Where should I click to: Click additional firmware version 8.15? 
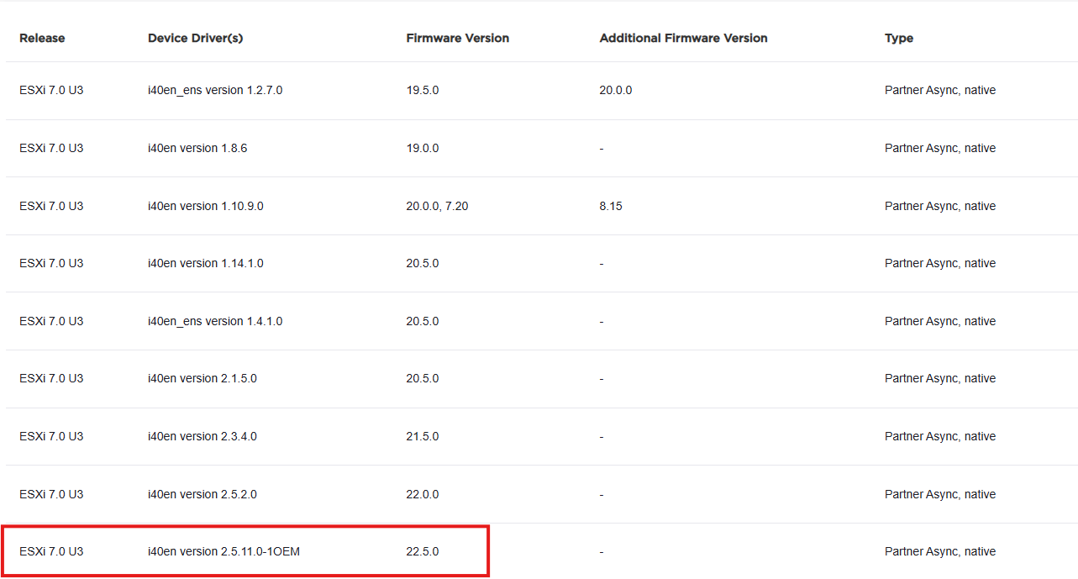tap(611, 206)
